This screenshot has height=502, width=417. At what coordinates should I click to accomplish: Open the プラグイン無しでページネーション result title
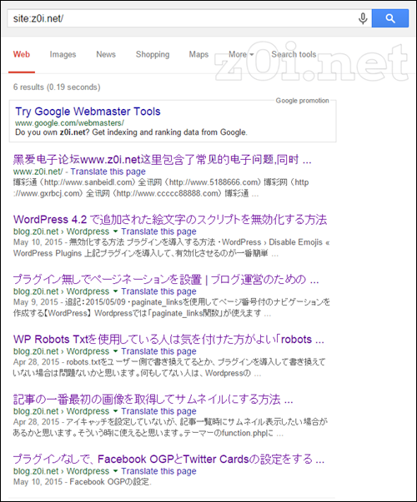click(x=166, y=279)
